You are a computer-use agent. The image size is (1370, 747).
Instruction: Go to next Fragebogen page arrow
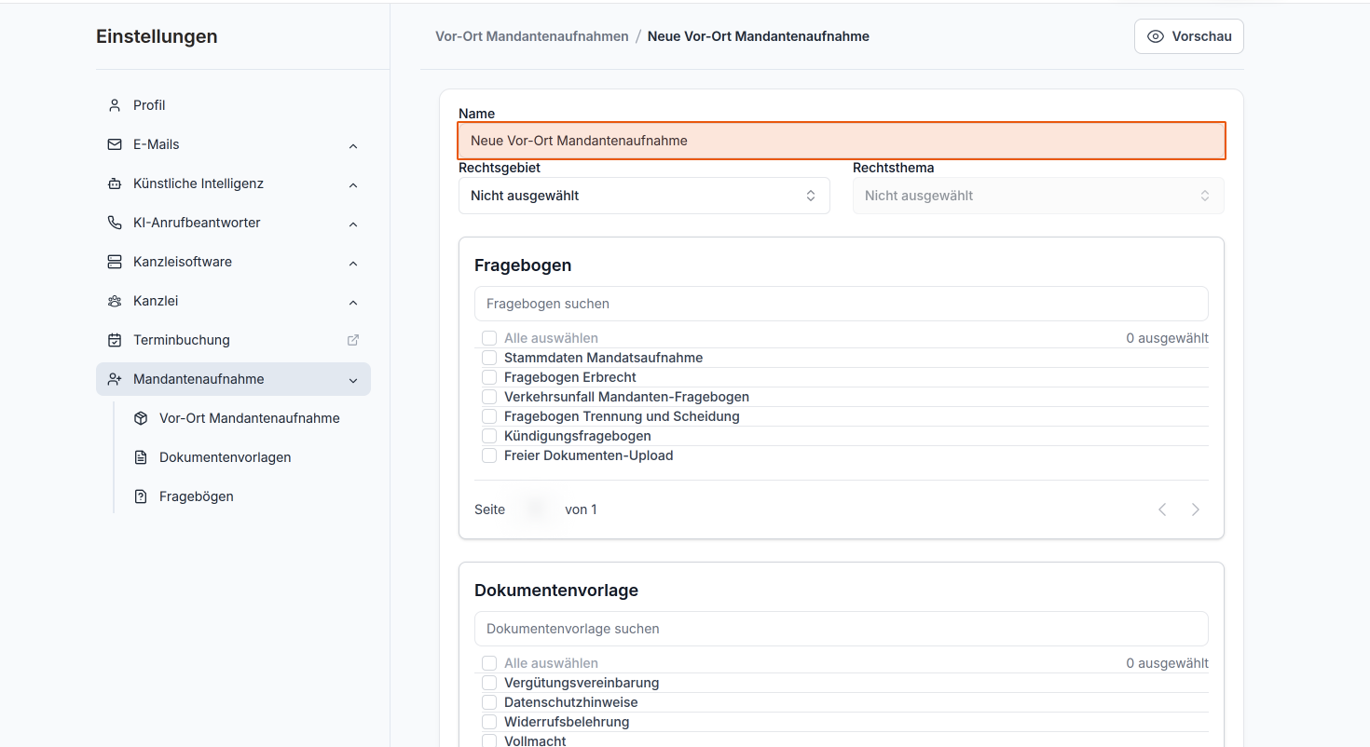[1196, 509]
